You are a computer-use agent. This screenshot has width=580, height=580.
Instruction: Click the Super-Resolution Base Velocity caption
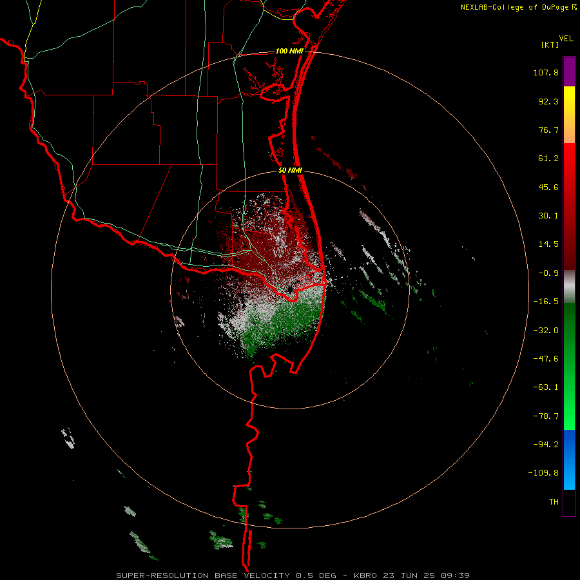point(293,575)
